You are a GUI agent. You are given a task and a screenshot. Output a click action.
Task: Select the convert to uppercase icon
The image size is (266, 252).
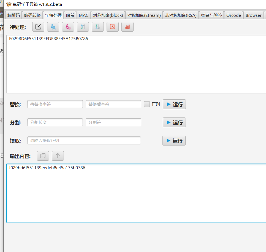pyautogui.click(x=53, y=27)
